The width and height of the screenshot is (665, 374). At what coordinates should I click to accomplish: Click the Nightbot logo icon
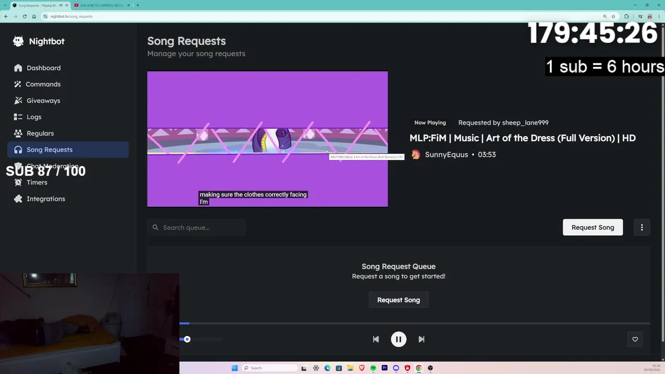click(18, 42)
